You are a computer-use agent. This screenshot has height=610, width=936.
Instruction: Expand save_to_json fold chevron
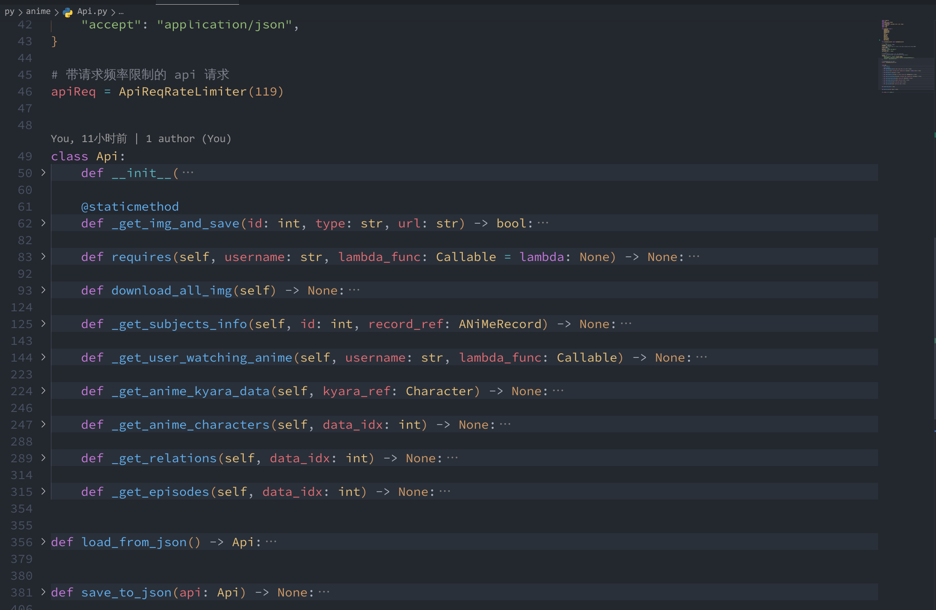(43, 592)
